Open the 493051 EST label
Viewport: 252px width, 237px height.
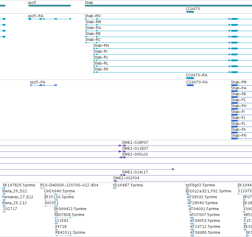point(52,203)
